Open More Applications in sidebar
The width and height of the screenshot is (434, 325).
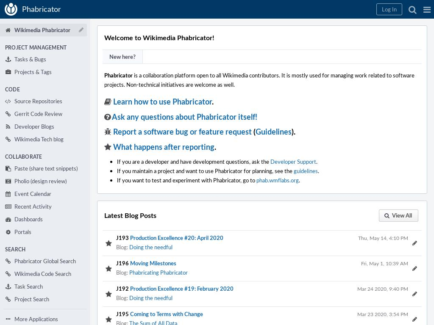click(x=36, y=319)
